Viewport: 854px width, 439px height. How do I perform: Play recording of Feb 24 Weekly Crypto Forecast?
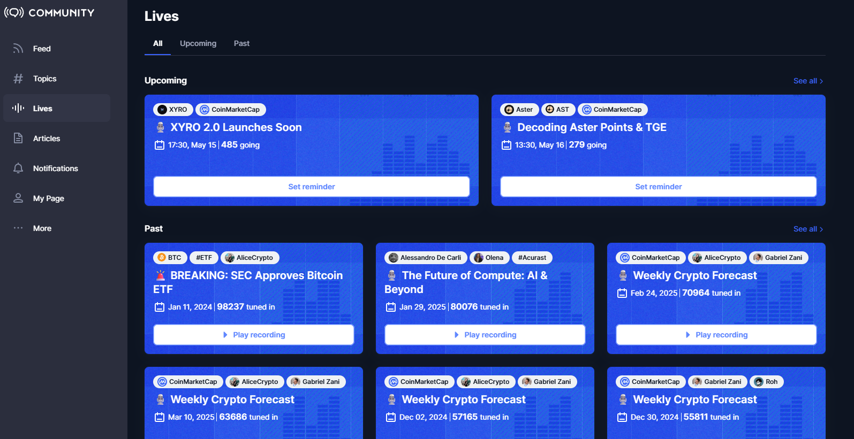(x=716, y=335)
